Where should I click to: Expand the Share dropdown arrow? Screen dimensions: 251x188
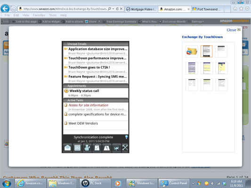click(x=99, y=22)
